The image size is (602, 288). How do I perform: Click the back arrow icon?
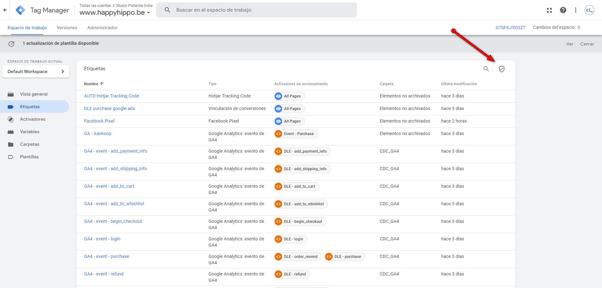pyautogui.click(x=5, y=10)
